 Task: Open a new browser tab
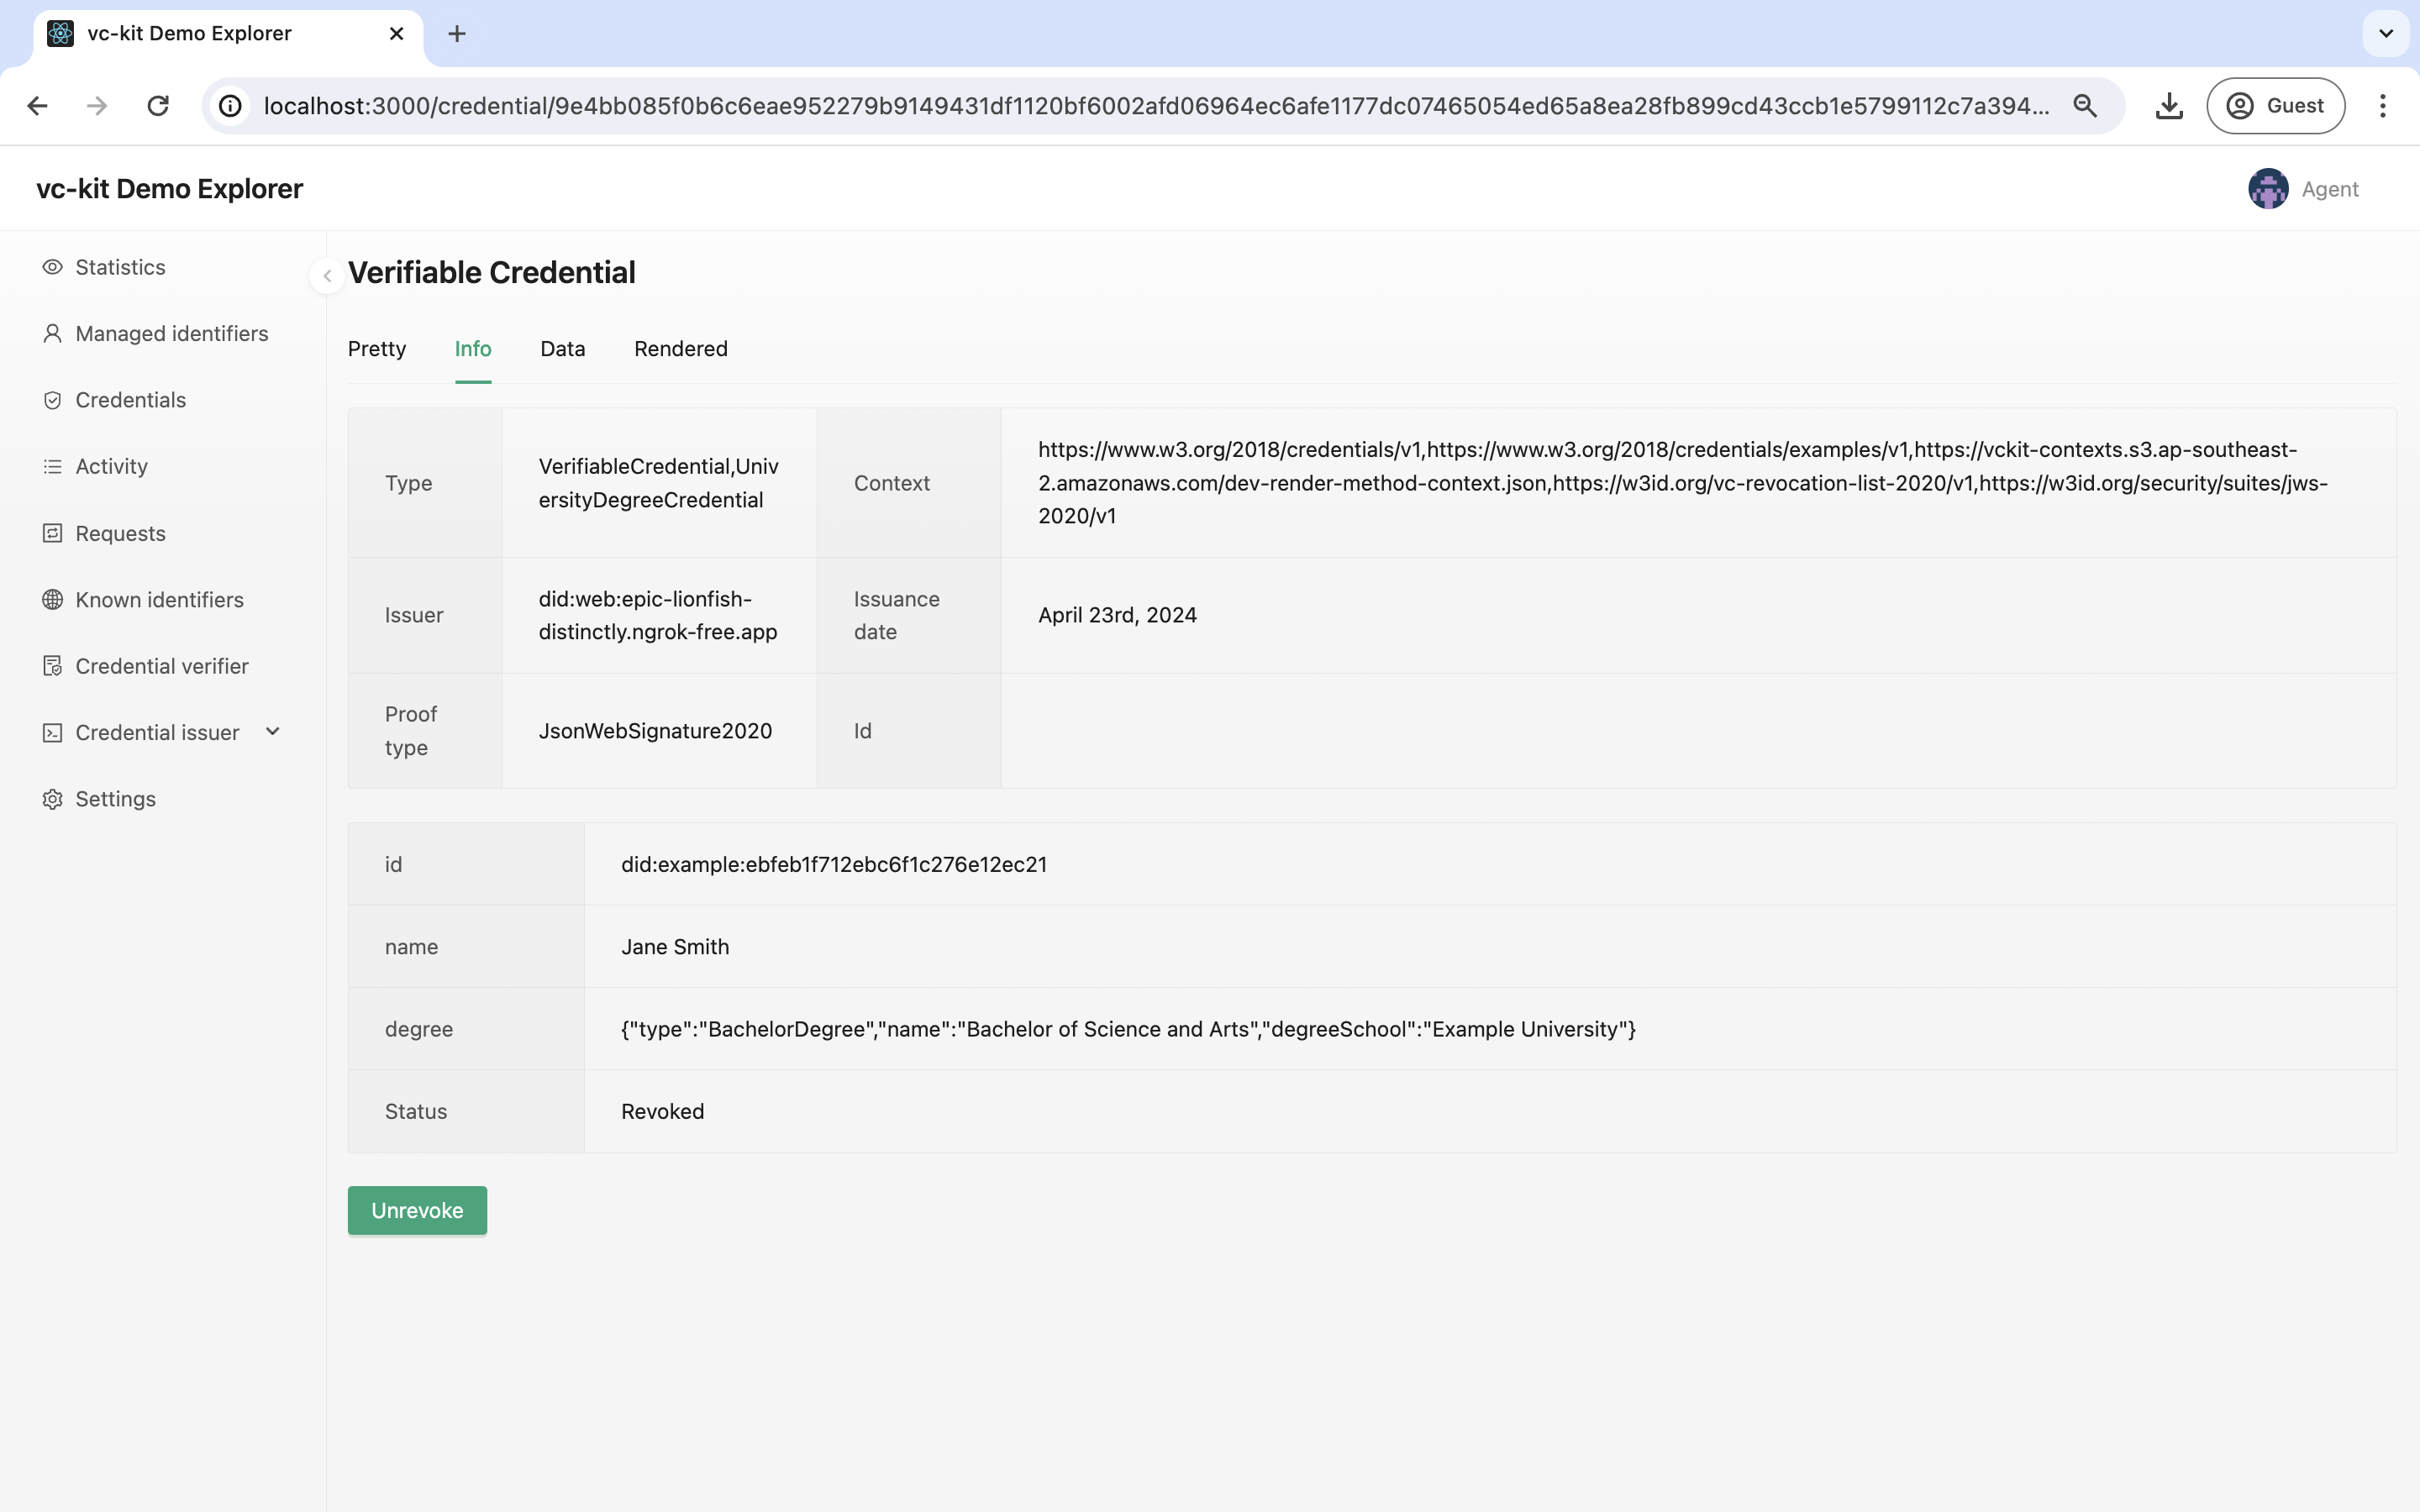pos(457,33)
